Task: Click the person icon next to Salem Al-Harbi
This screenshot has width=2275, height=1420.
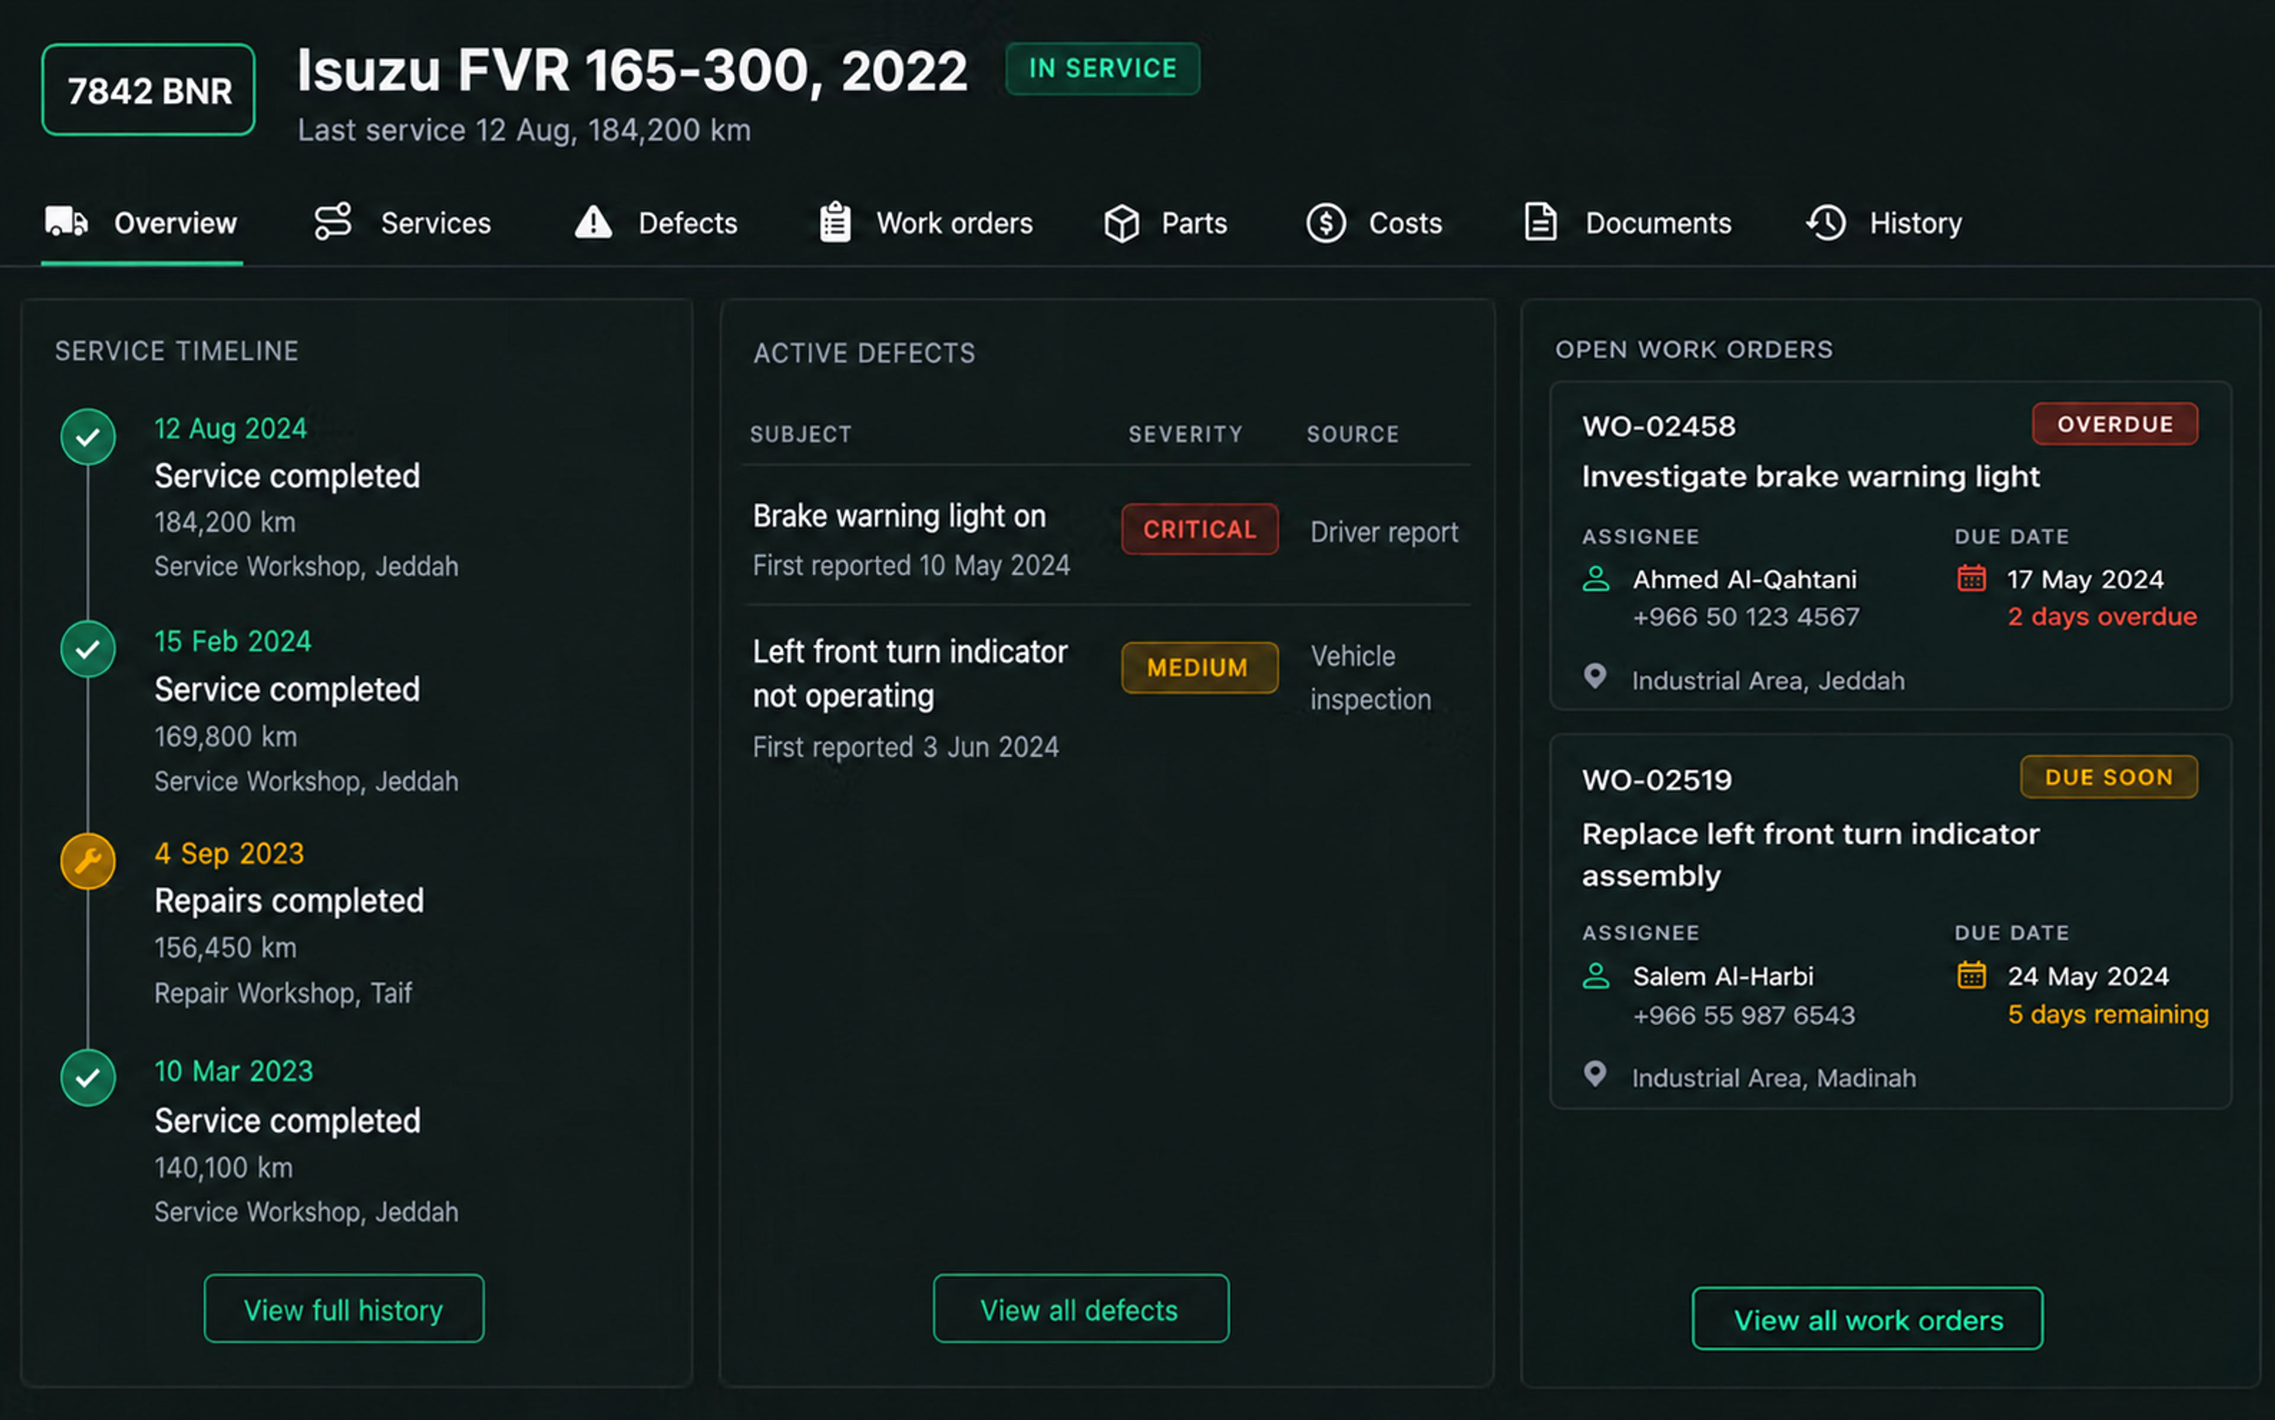Action: click(x=1596, y=976)
